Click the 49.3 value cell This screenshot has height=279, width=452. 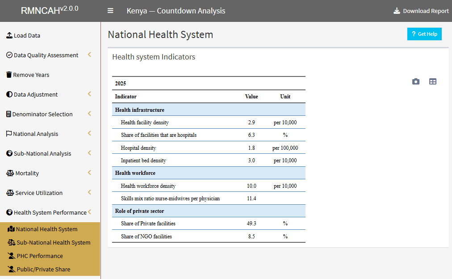(251, 224)
